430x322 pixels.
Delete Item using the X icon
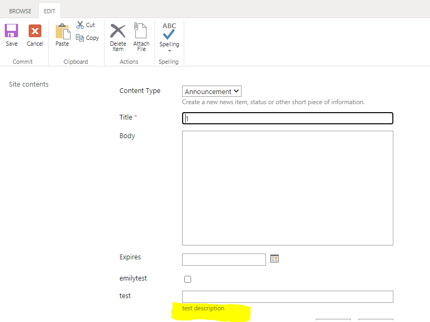[118, 31]
